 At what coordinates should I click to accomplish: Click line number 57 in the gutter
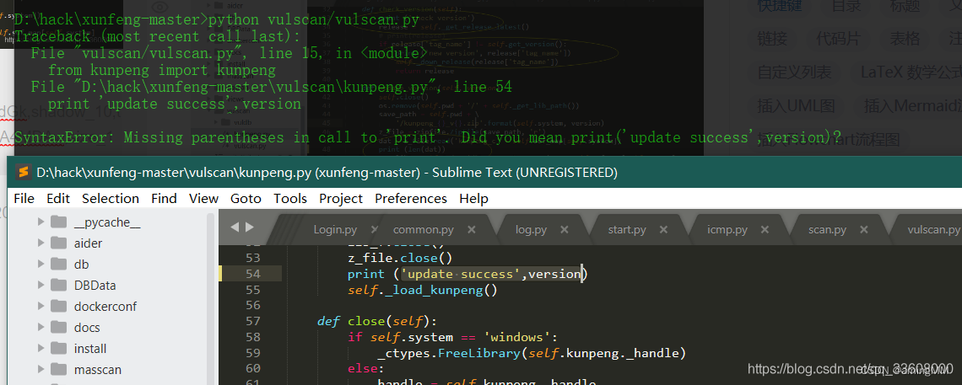[253, 321]
